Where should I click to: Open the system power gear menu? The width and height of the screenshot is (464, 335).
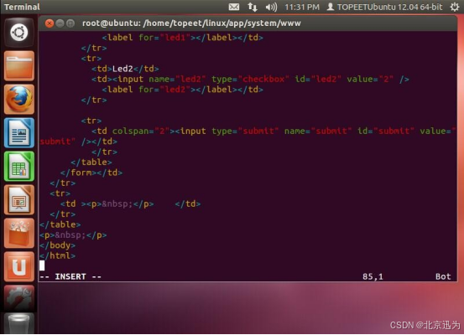[x=455, y=7]
